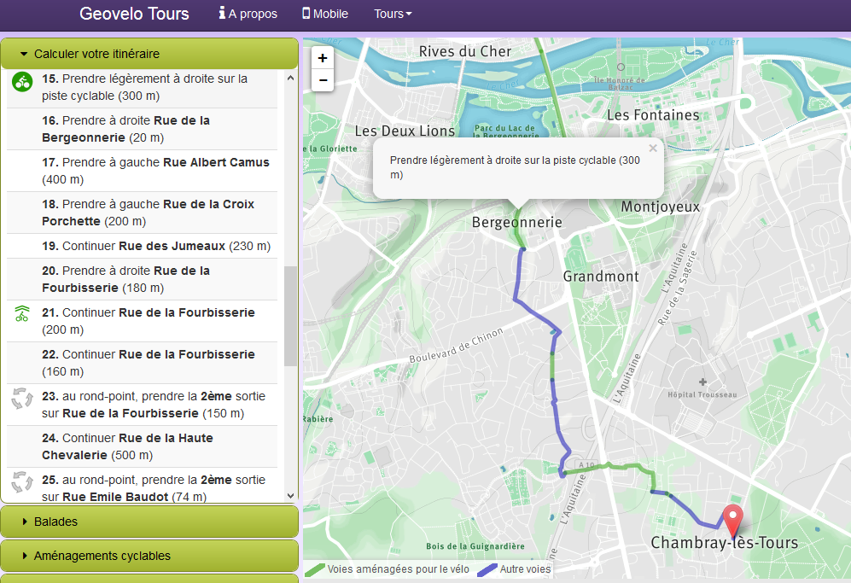Click the scroll down arrow of directions list
Viewport: 851px width, 583px height.
point(291,495)
